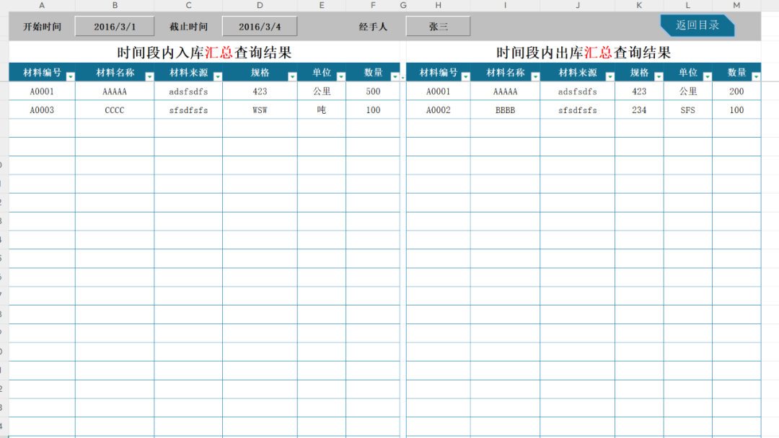Select column C header
This screenshot has height=438, width=779.
pyautogui.click(x=188, y=5)
